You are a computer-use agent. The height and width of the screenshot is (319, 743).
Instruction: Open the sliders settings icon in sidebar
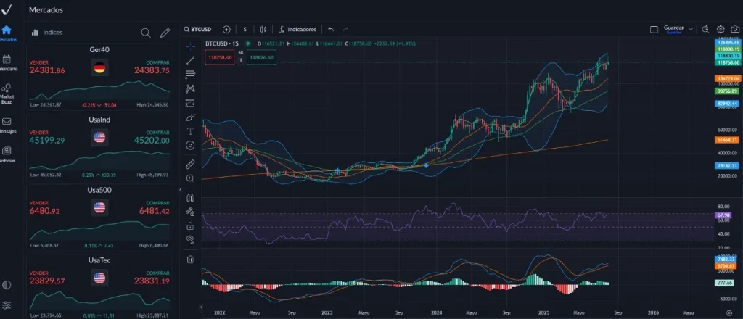[7, 304]
